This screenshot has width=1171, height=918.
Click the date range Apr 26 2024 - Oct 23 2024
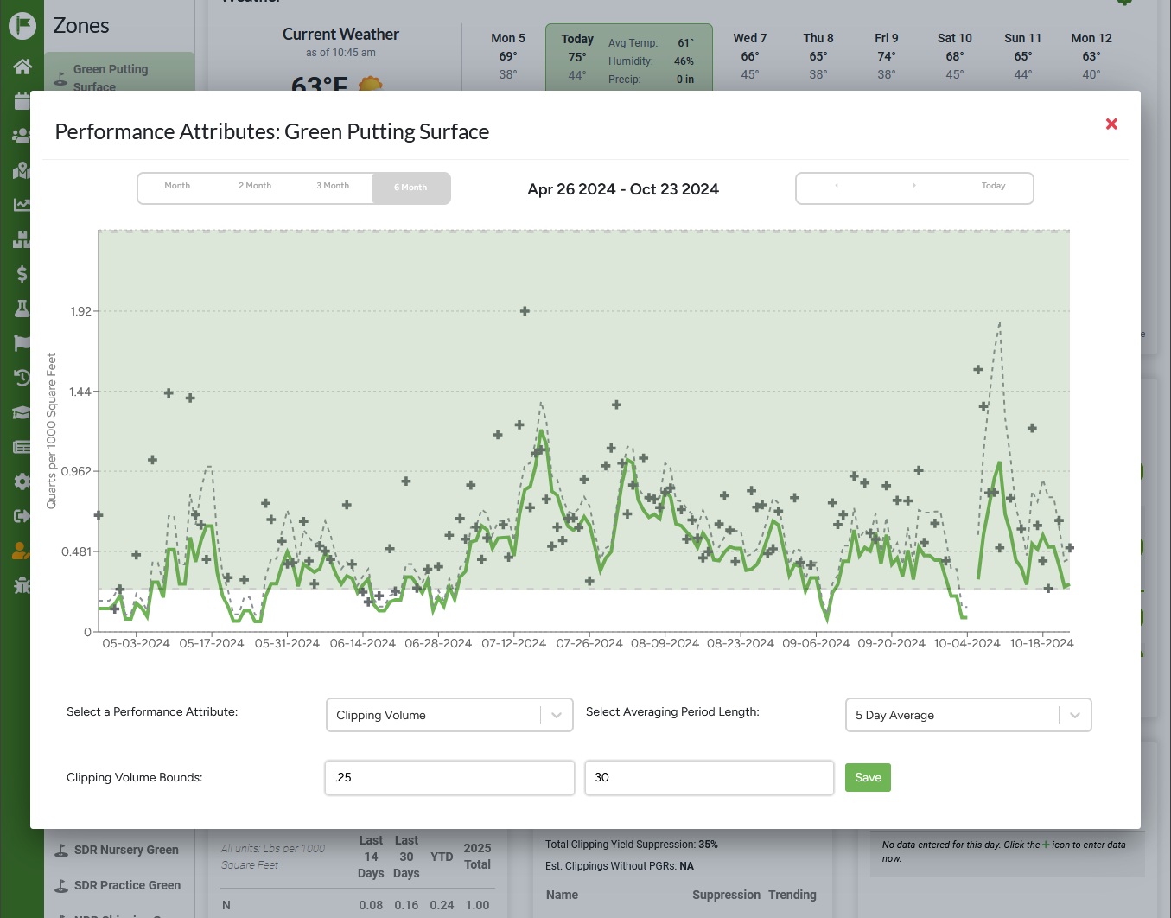[623, 189]
